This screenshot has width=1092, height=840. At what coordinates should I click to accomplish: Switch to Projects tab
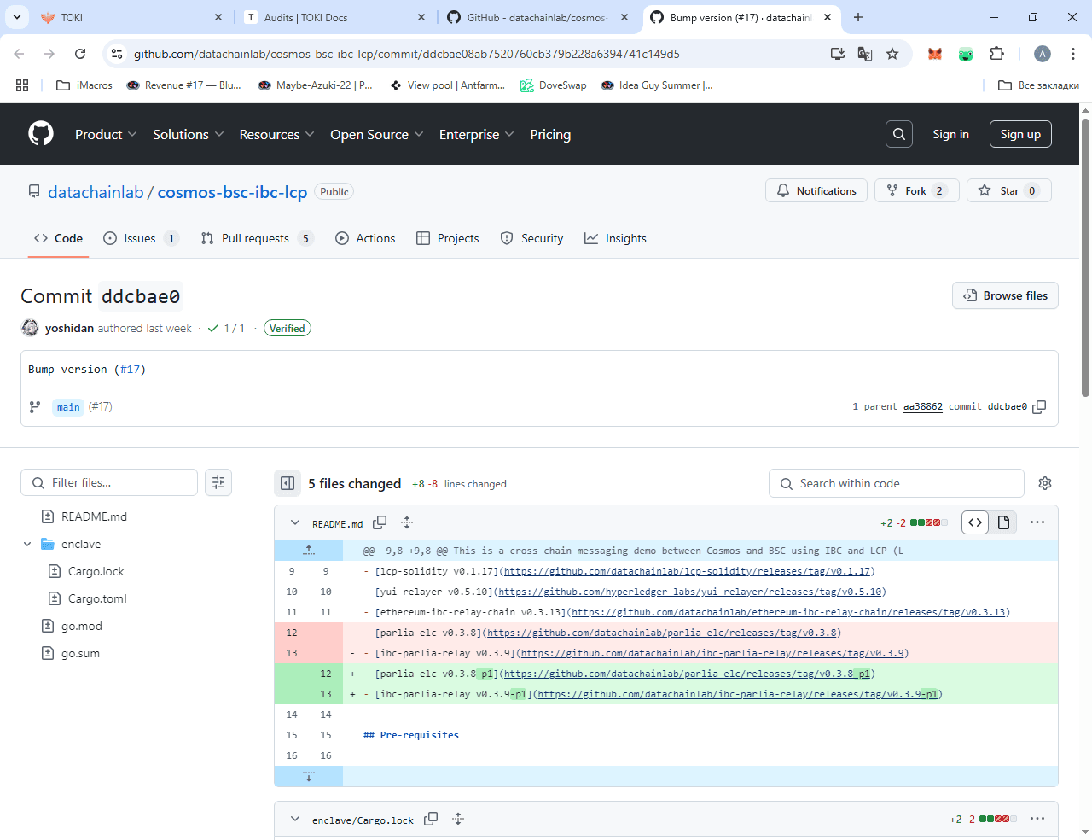[448, 238]
